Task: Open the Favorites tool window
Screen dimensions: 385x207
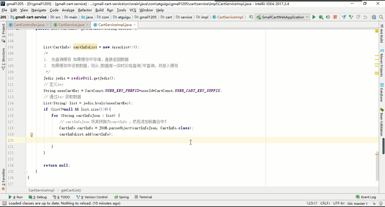Action: tap(3, 179)
